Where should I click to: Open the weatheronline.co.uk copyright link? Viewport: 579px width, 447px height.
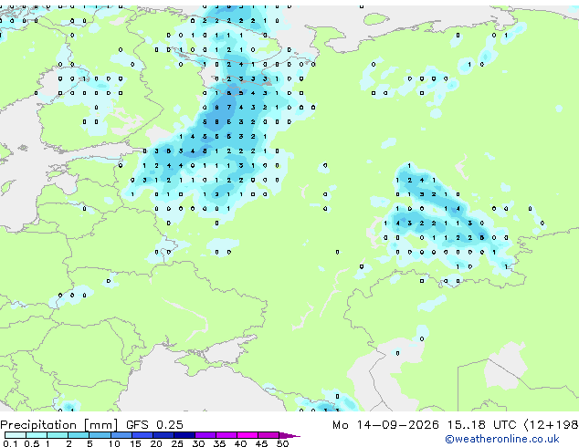(502, 439)
